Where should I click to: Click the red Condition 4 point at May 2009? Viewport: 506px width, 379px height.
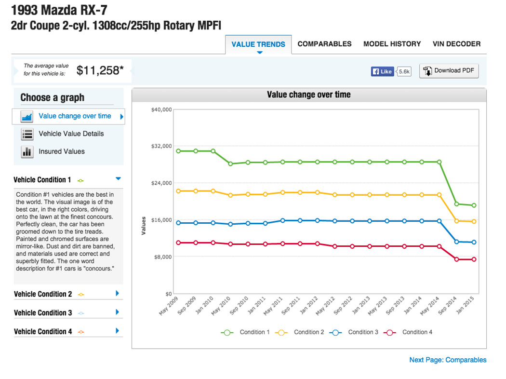point(178,243)
